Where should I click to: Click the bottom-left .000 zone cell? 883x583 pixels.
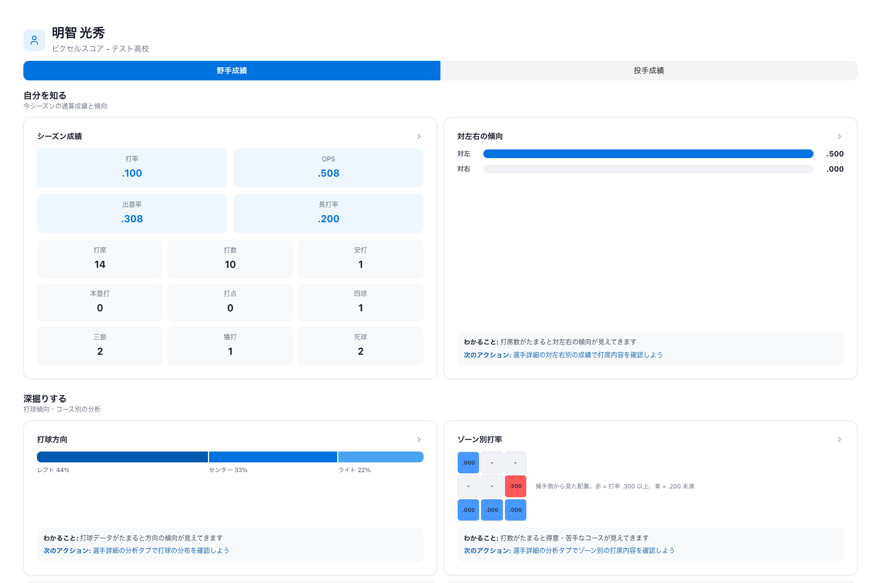click(x=468, y=510)
